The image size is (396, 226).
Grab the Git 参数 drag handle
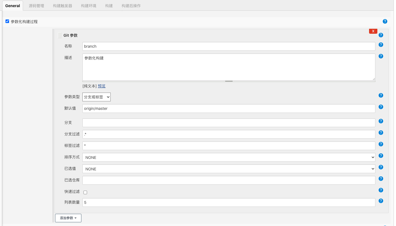pos(60,35)
